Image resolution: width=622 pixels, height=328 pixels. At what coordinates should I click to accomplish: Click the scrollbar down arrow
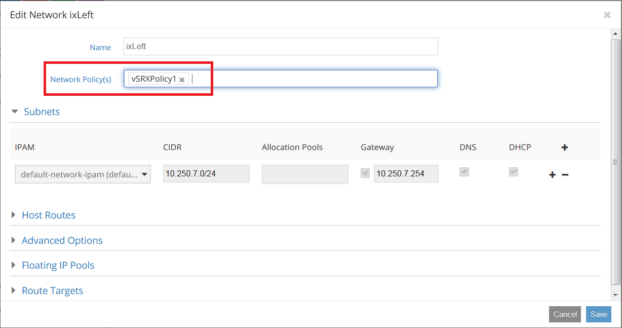[616, 295]
